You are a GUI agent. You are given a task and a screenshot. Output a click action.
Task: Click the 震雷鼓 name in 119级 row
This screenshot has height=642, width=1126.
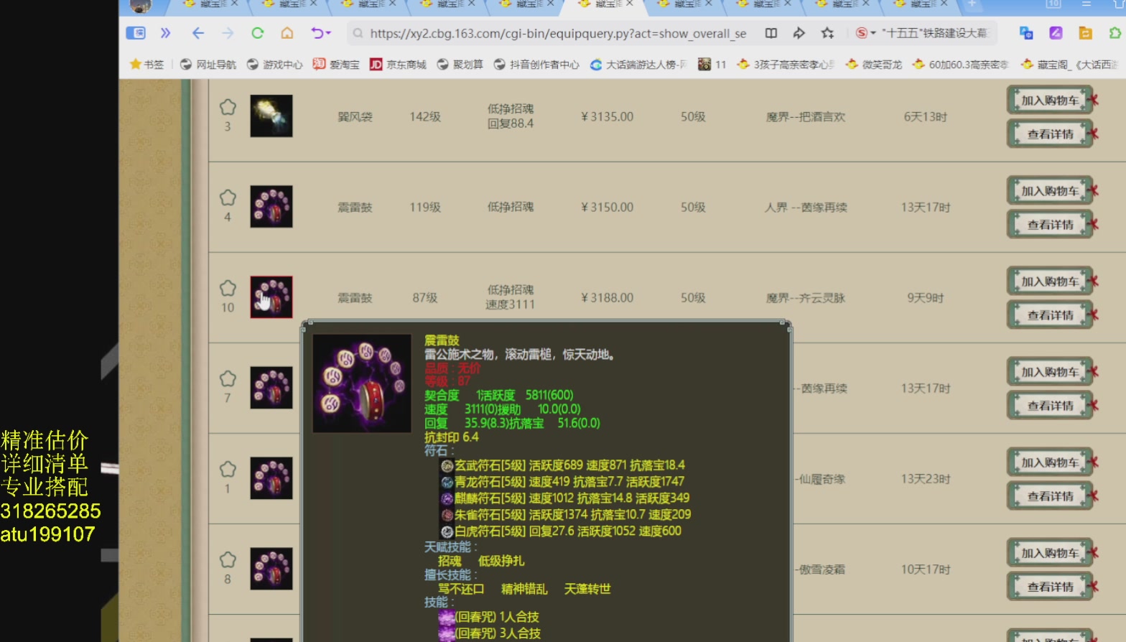click(355, 208)
